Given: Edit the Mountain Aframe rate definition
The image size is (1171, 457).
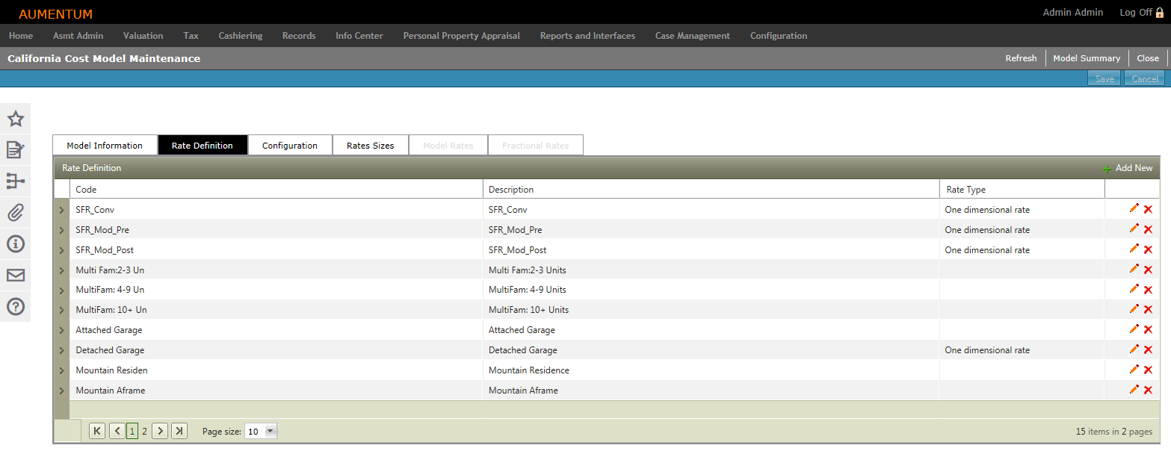Looking at the screenshot, I should (1134, 390).
